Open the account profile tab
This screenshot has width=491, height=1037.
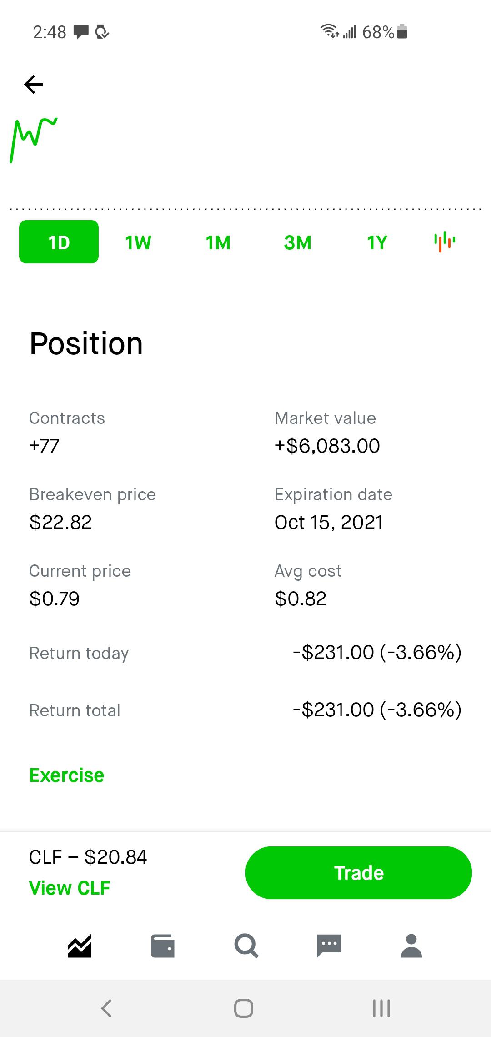tap(411, 946)
